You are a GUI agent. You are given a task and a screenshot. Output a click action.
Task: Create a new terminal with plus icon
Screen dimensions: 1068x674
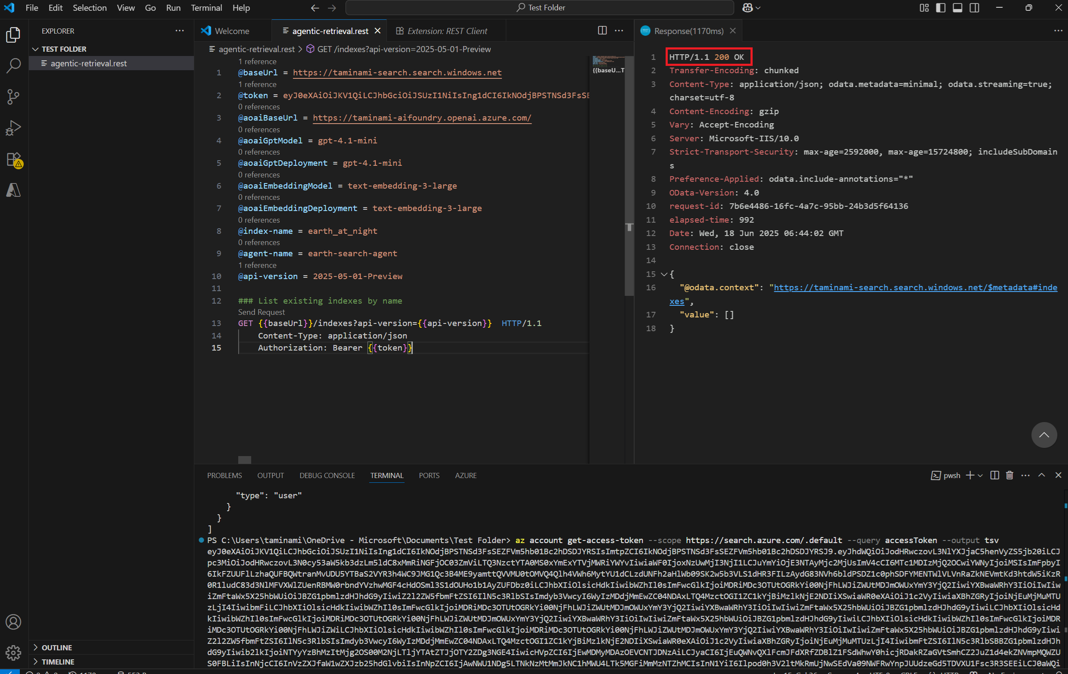click(x=970, y=475)
